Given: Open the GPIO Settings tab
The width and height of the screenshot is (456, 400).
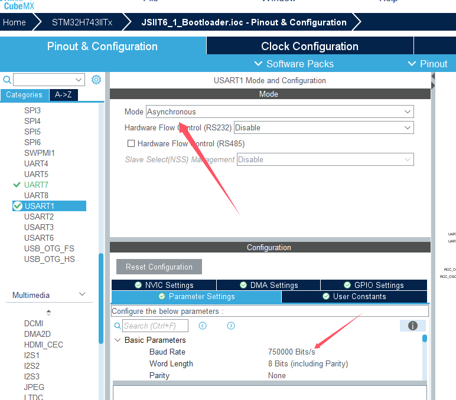Looking at the screenshot, I should 374,285.
